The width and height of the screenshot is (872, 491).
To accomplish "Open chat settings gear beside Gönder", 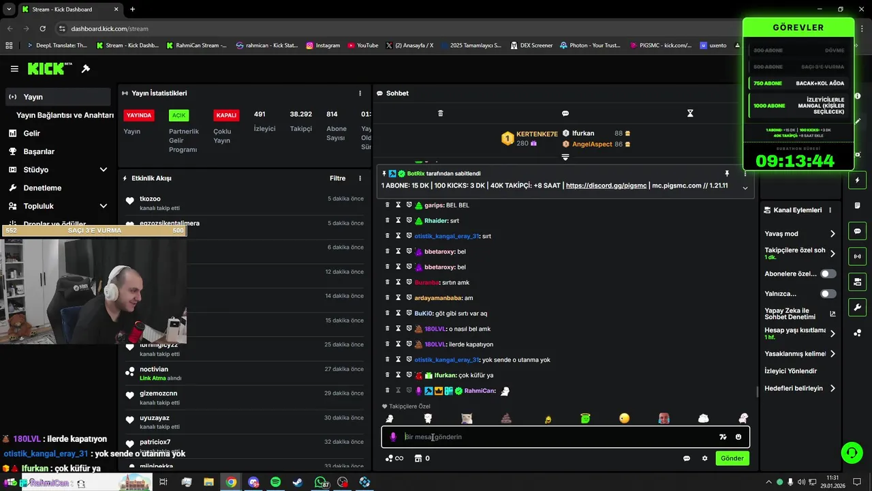I will point(704,458).
